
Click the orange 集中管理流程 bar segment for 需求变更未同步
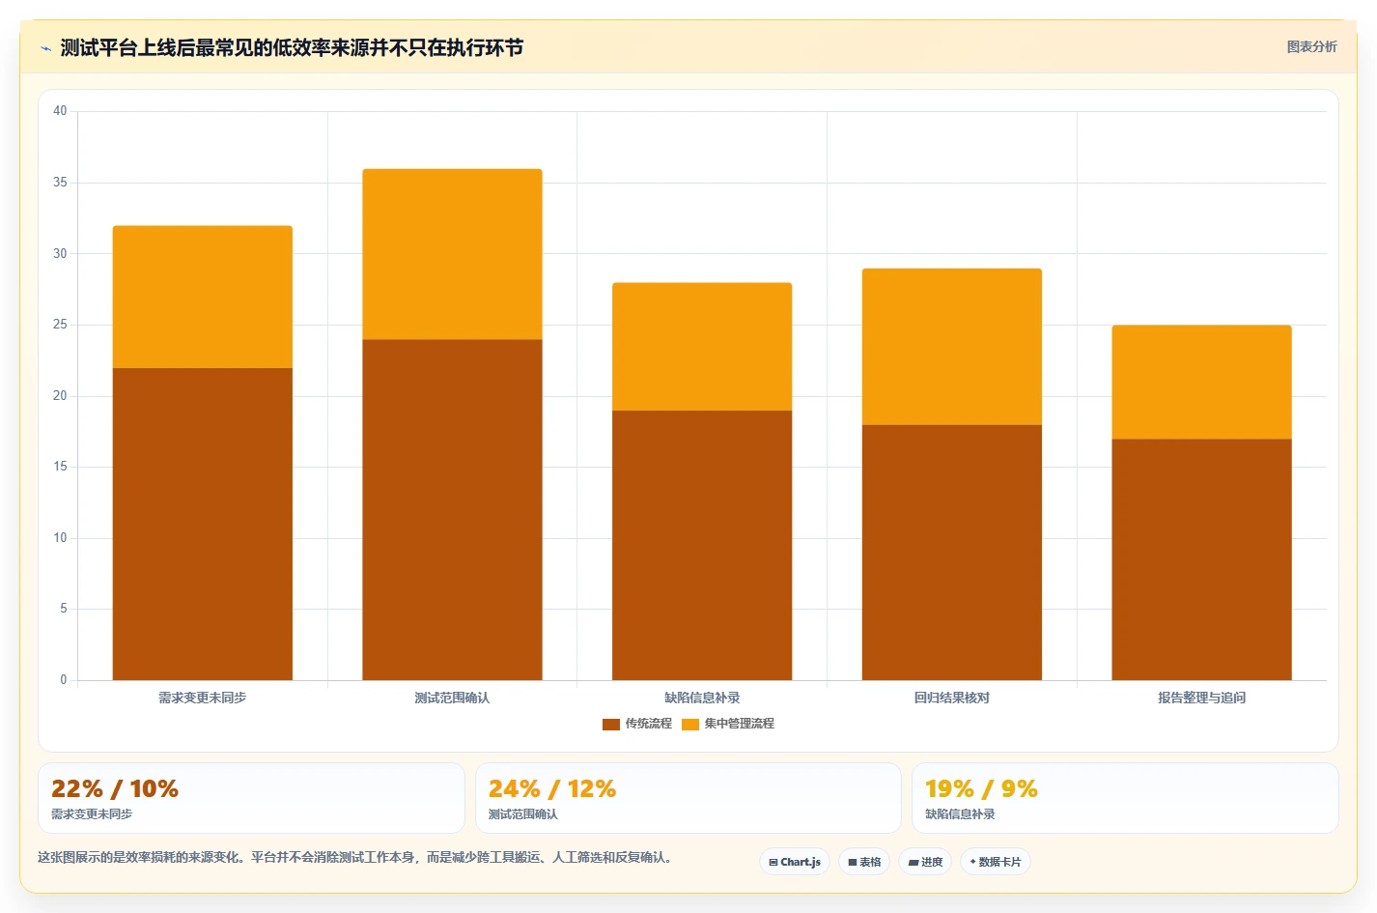pos(203,297)
